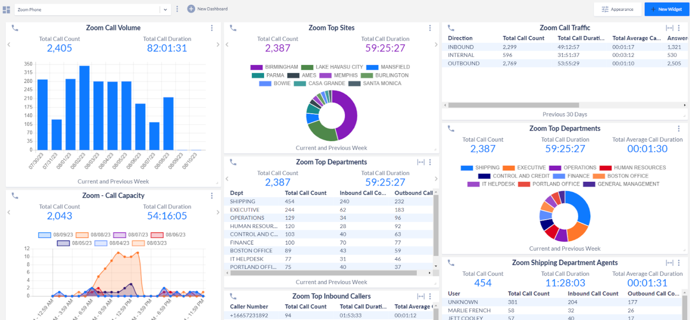Viewport: 690px width, 320px height.
Task: Click the expand-width icon on Zoom Call Traffic
Action: [x=669, y=28]
